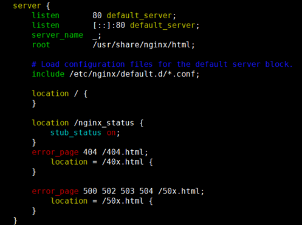
Task: Click '/40x.html' location path
Action: point(123,162)
